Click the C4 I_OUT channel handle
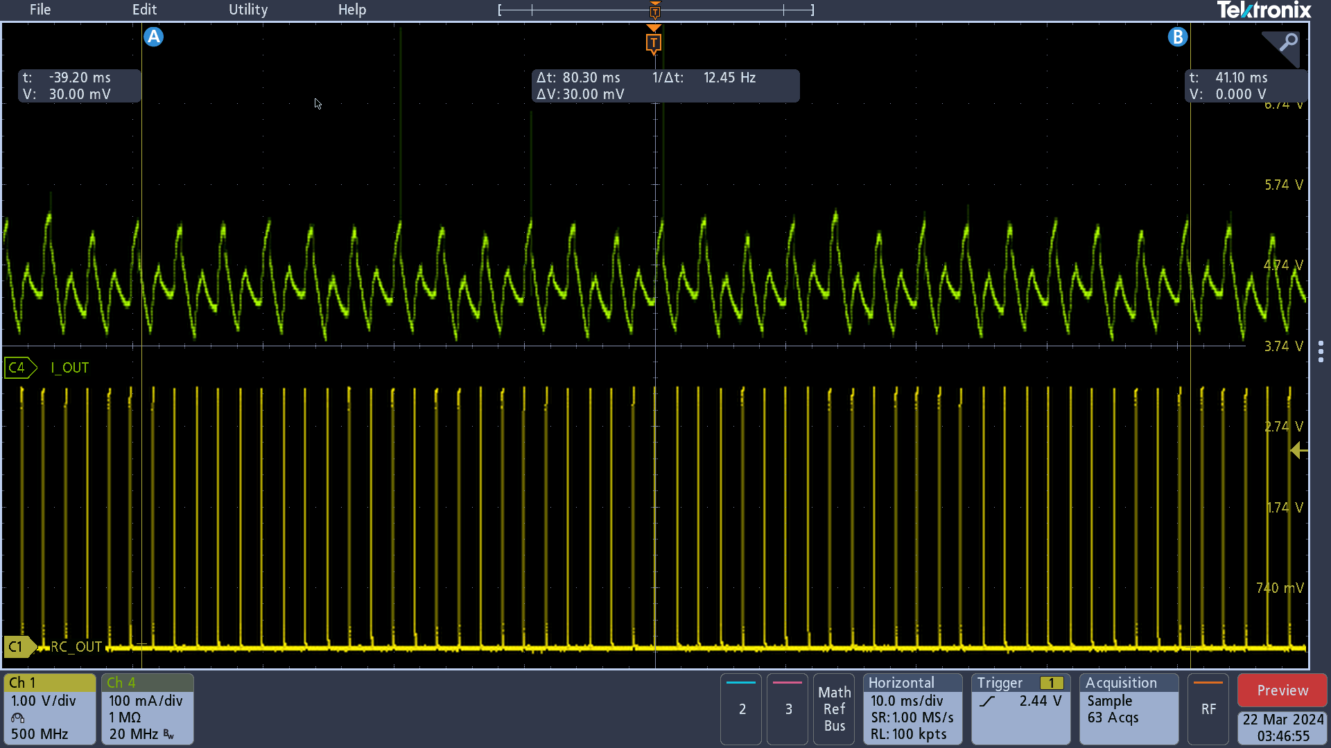 (20, 368)
